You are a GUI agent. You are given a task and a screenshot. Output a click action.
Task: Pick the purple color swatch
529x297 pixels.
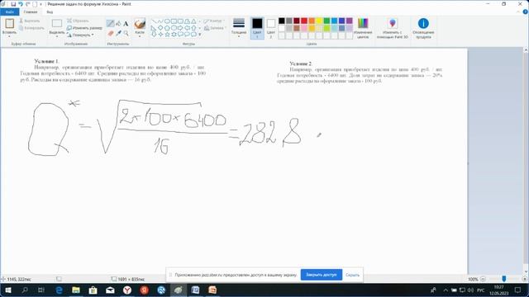point(349,21)
